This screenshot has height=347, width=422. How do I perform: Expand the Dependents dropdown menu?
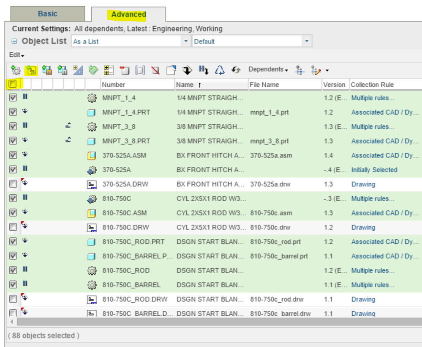268,69
